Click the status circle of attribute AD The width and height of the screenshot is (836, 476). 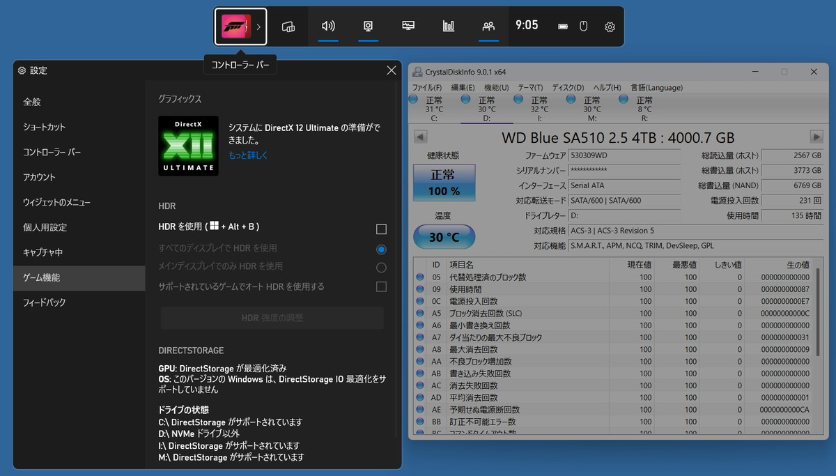420,397
